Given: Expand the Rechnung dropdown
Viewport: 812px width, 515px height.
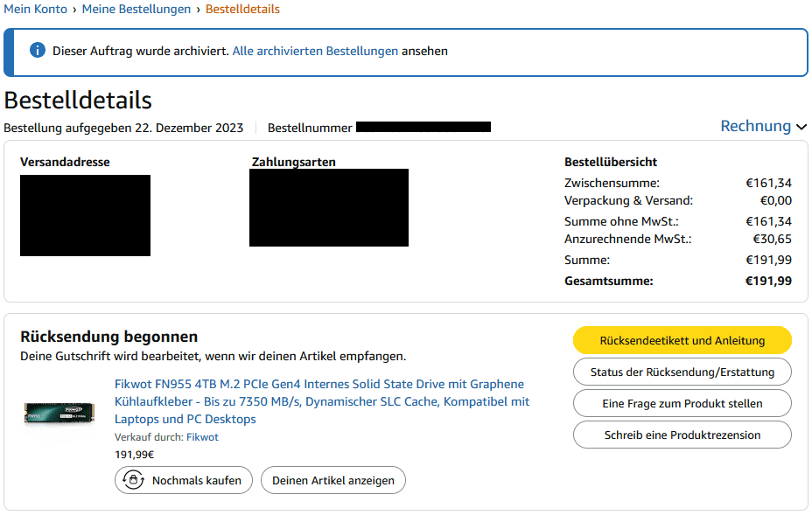Looking at the screenshot, I should coord(763,127).
